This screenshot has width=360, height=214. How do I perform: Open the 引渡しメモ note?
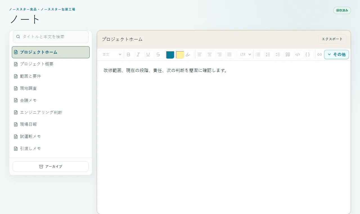point(51,148)
